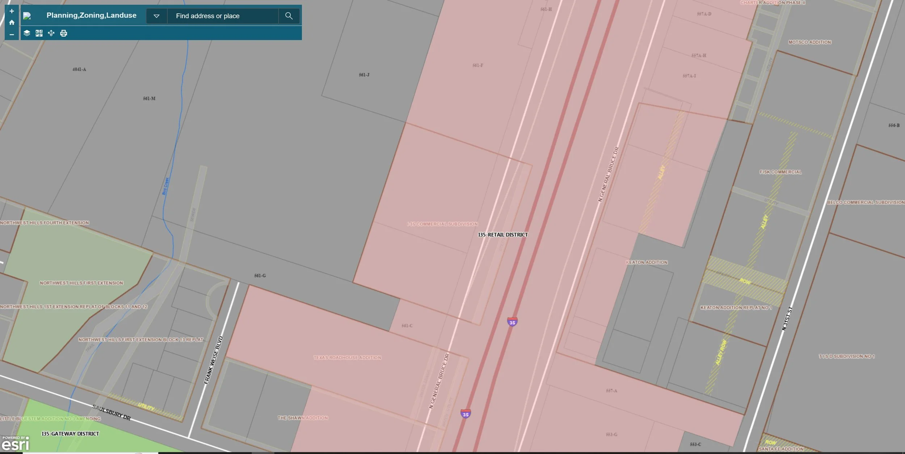Click the I-35 highway shield near Texas Roadhouse
The image size is (905, 454).
coord(466,414)
